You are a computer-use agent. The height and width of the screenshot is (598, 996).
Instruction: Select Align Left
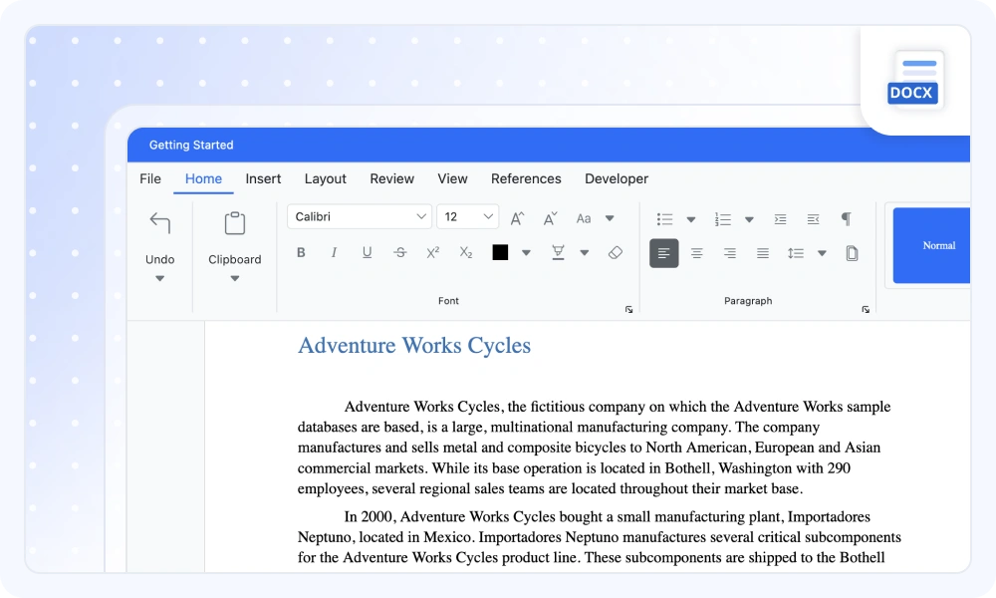coord(663,253)
